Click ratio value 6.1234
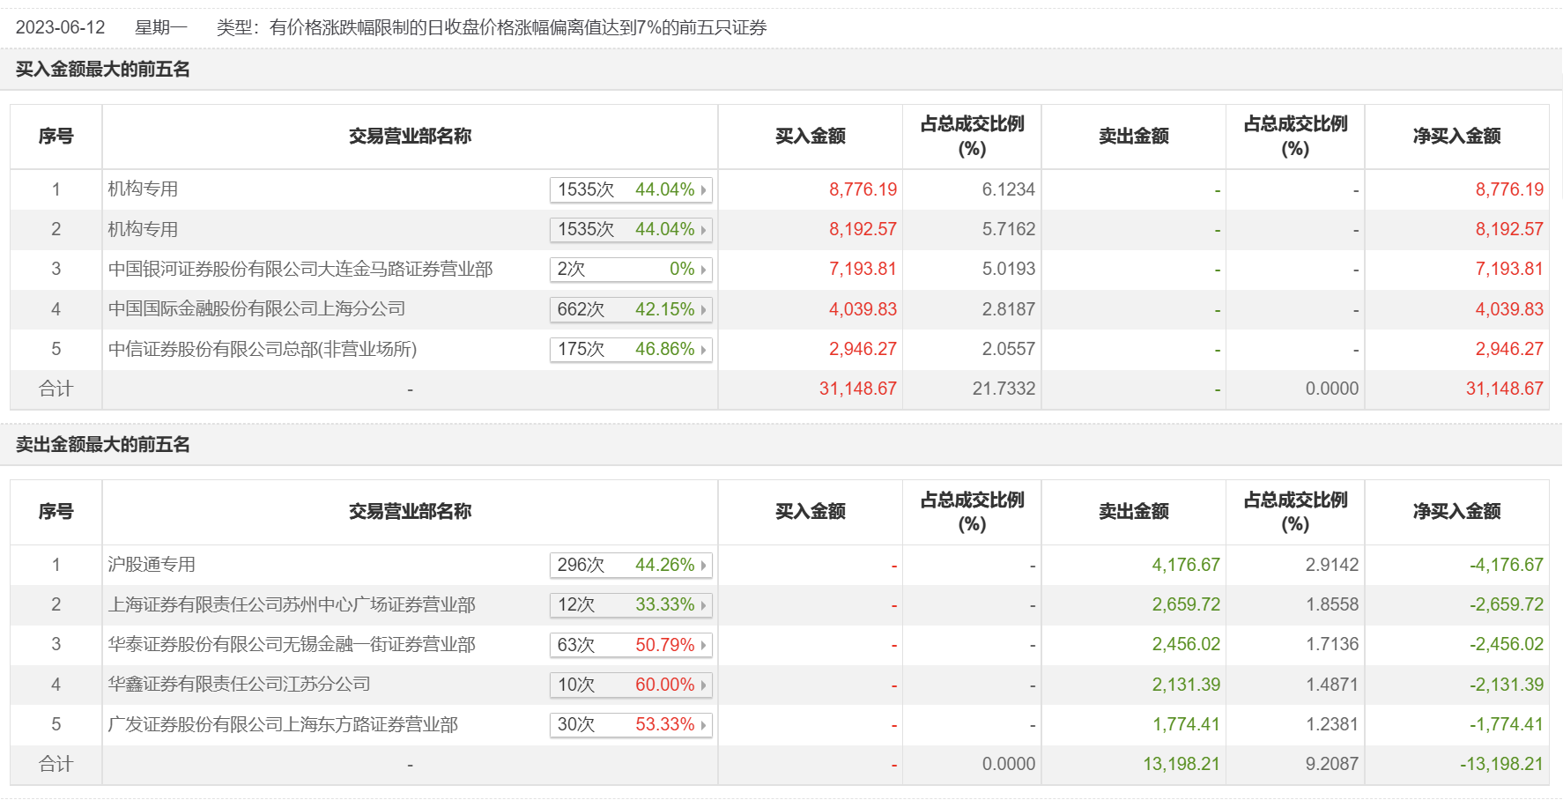This screenshot has width=1563, height=800. click(x=1009, y=189)
